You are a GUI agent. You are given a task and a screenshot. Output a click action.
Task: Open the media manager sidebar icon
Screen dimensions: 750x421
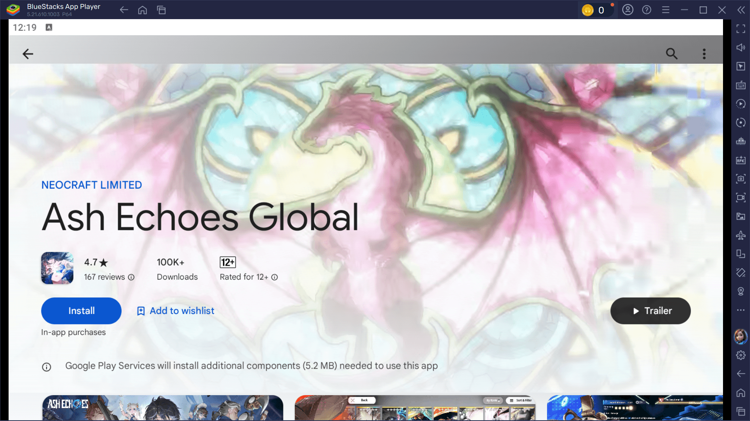pos(741,216)
